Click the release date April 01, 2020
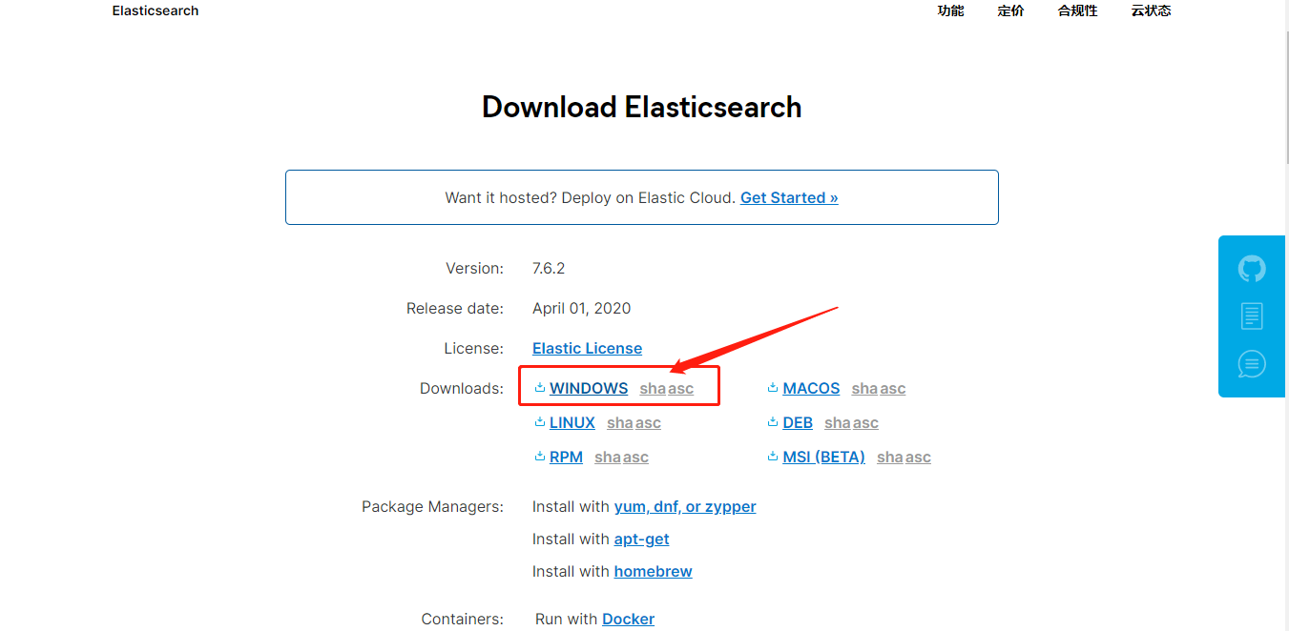Viewport: 1289px width, 631px height. click(581, 308)
